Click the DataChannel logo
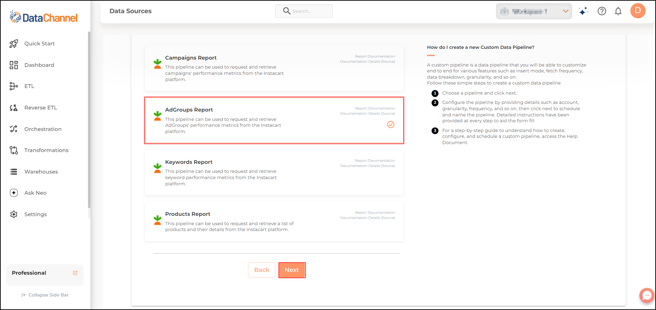The height and width of the screenshot is (310, 656). click(44, 17)
